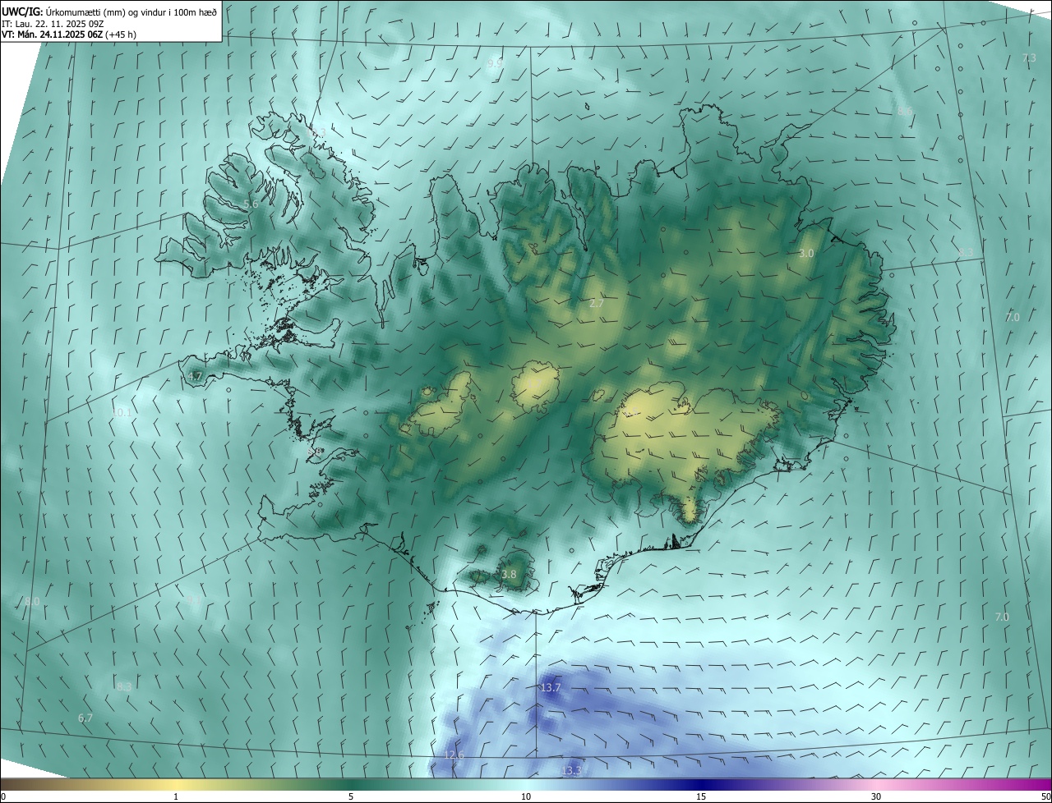1052x803 pixels.
Task: Click the 7.3 value label on the map
Action: tap(1029, 58)
